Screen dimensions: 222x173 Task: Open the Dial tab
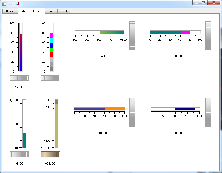[64, 11]
